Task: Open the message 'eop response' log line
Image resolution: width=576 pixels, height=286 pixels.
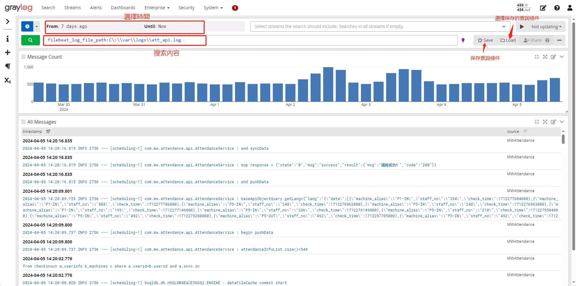Action: [229, 165]
